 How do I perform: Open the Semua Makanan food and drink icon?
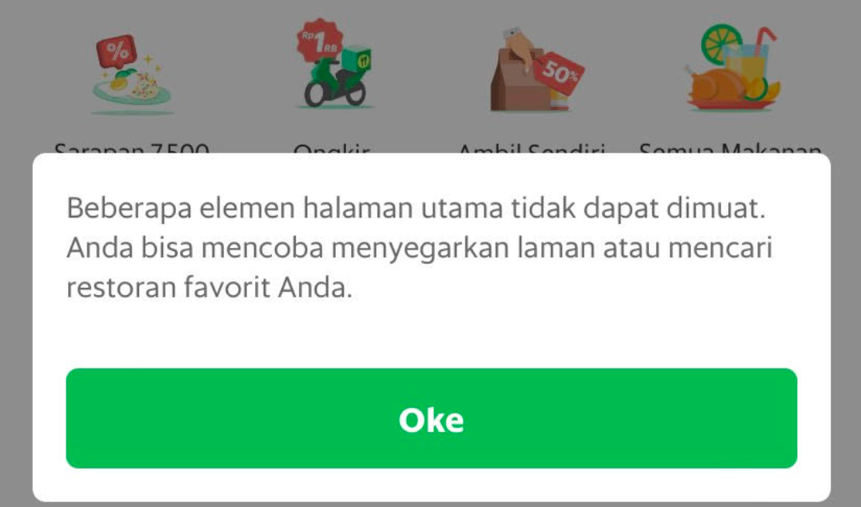(x=731, y=67)
